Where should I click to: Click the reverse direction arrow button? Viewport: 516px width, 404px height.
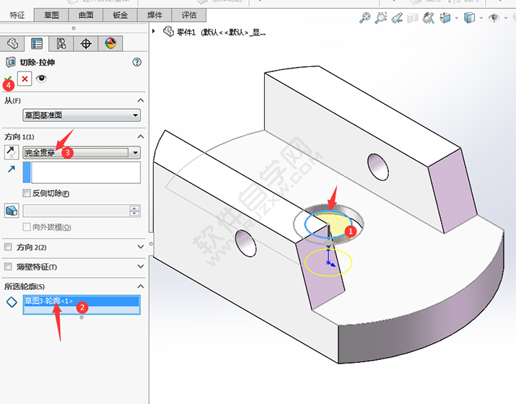point(12,152)
